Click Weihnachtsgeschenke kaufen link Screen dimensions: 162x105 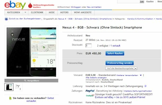tap(43, 6)
